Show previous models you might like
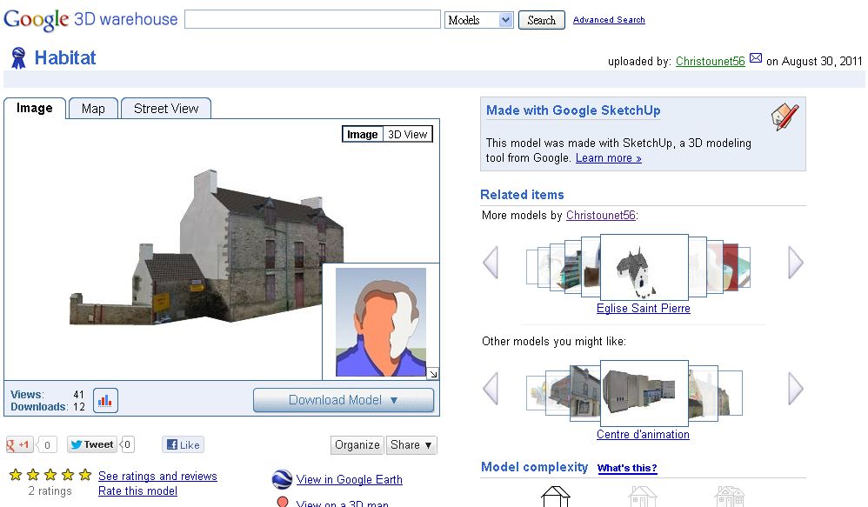 pos(491,388)
